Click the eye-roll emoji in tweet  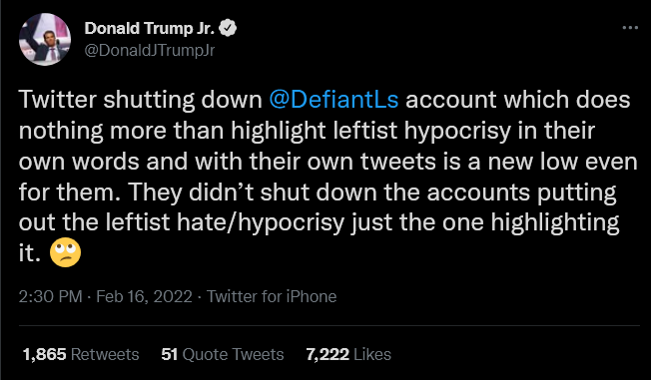(x=65, y=253)
